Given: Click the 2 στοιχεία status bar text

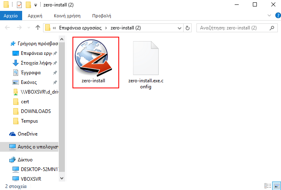Looking at the screenshot, I should point(16,186).
